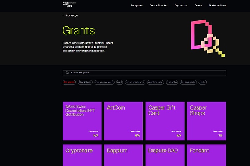
Task: Toggle the casper.network tag filter
Action: point(104,82)
